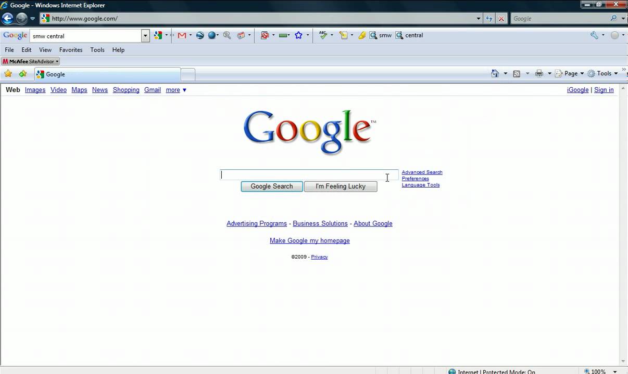Click the tag-shaped toolbar icon before popup blocker
628x374 pixels.
coord(241,35)
